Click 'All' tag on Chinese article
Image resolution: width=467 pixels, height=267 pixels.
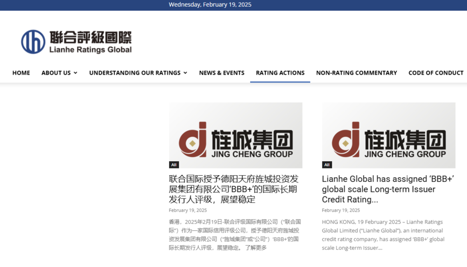tap(174, 165)
